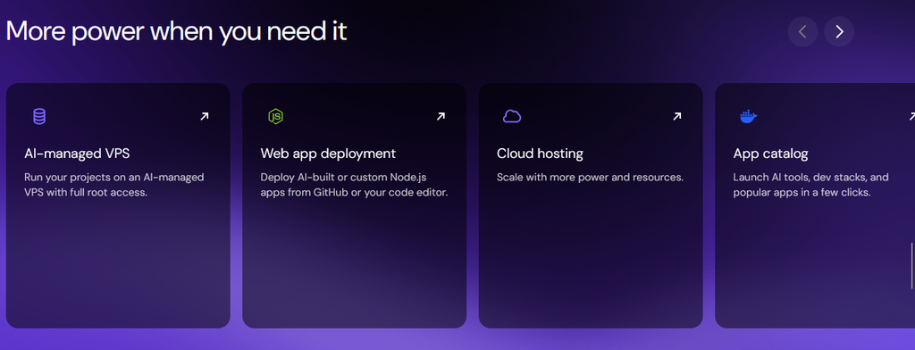Open the AI-managed VPS title link
This screenshot has width=915, height=350.
tap(77, 154)
